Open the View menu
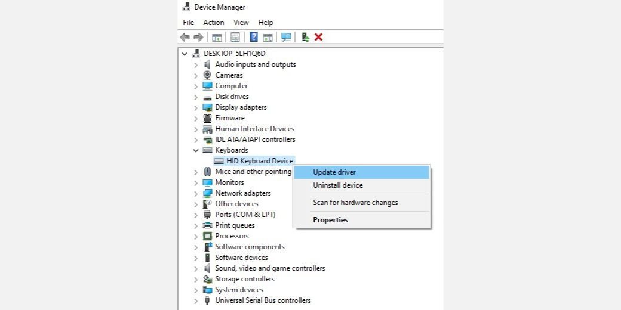The width and height of the screenshot is (621, 310). coord(241,23)
